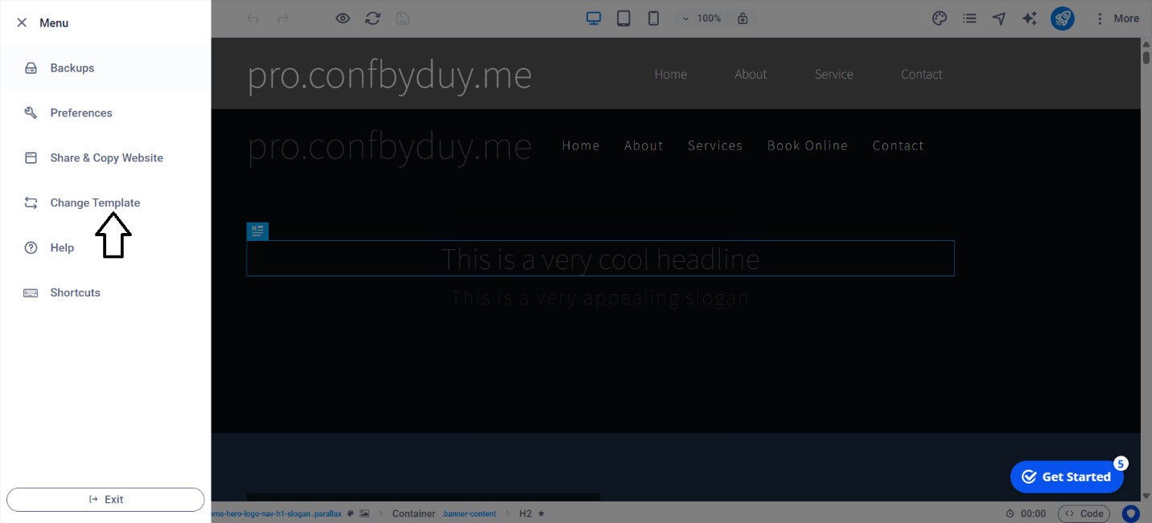This screenshot has height=523, width=1152.
Task: View keyboard Shortcuts
Action: tap(75, 293)
